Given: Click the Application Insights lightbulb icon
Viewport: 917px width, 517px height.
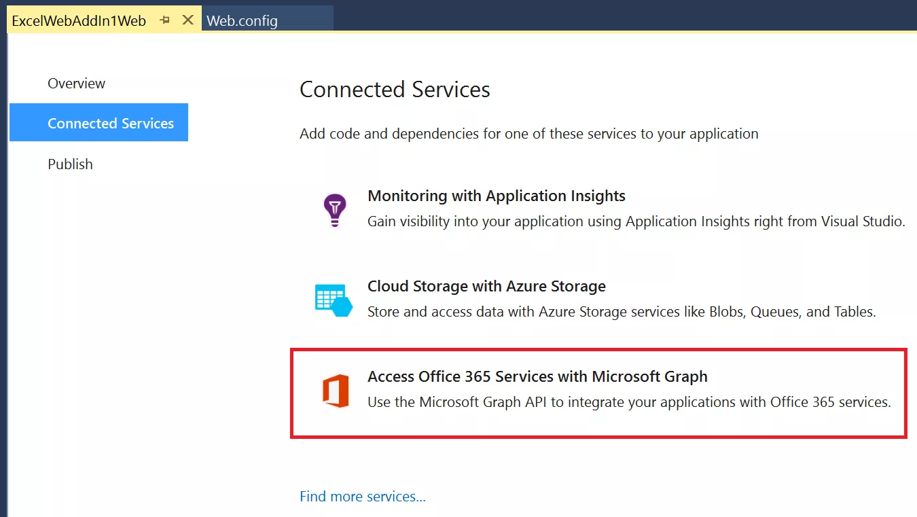Looking at the screenshot, I should tap(334, 209).
